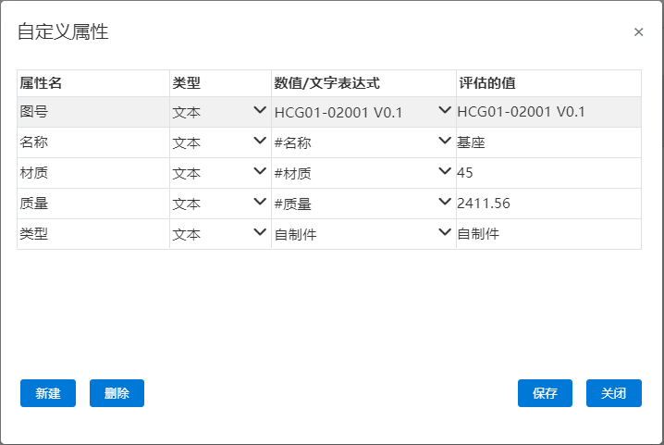The width and height of the screenshot is (664, 445).
Task: Expand the expression dropdown arrow for 图号
Action: (x=445, y=110)
